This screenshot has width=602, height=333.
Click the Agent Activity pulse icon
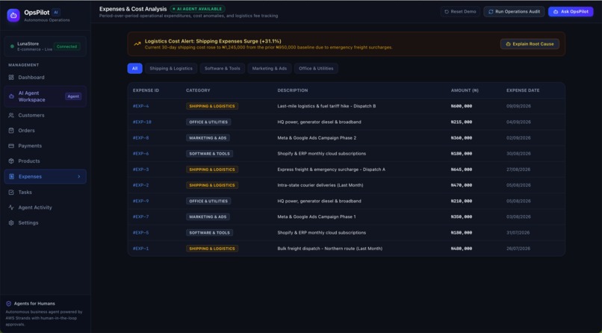(11, 208)
